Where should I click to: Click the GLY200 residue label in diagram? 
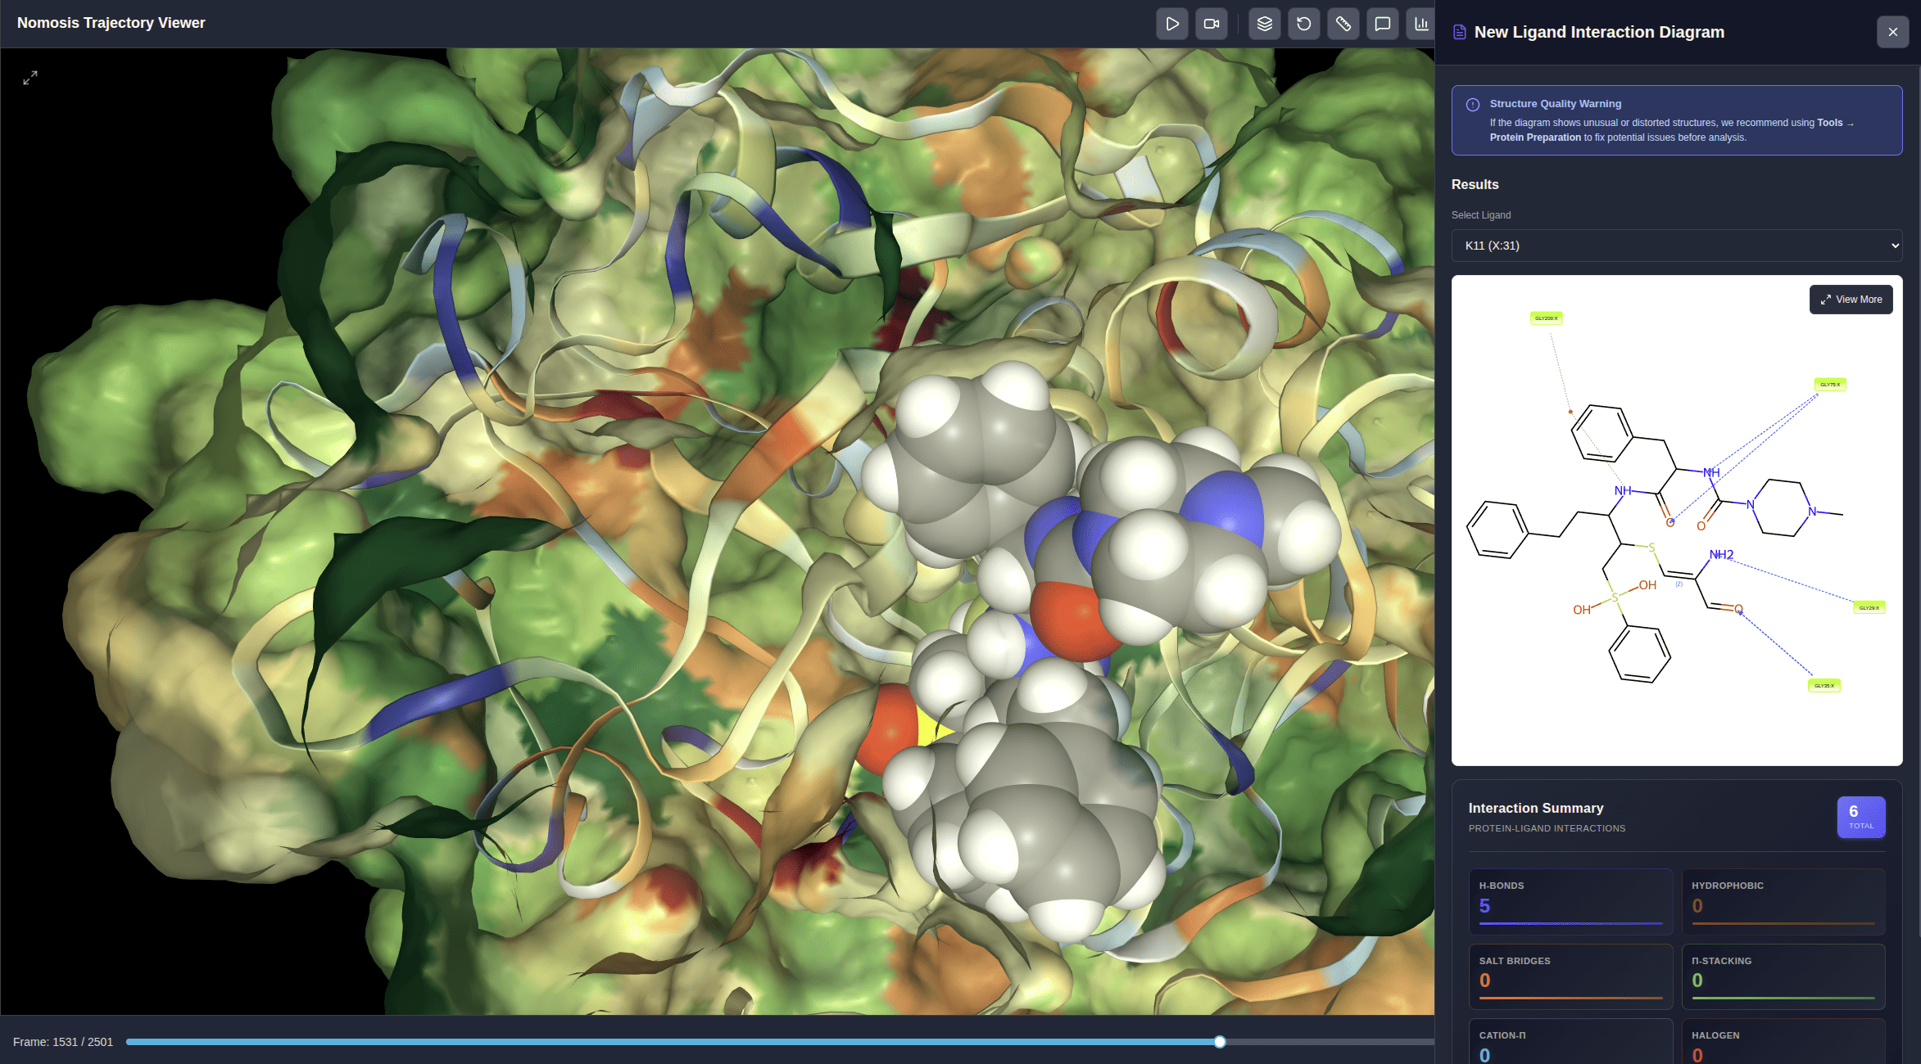pos(1546,318)
